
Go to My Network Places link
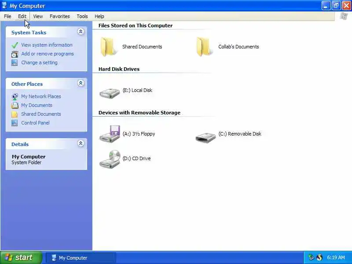click(41, 96)
